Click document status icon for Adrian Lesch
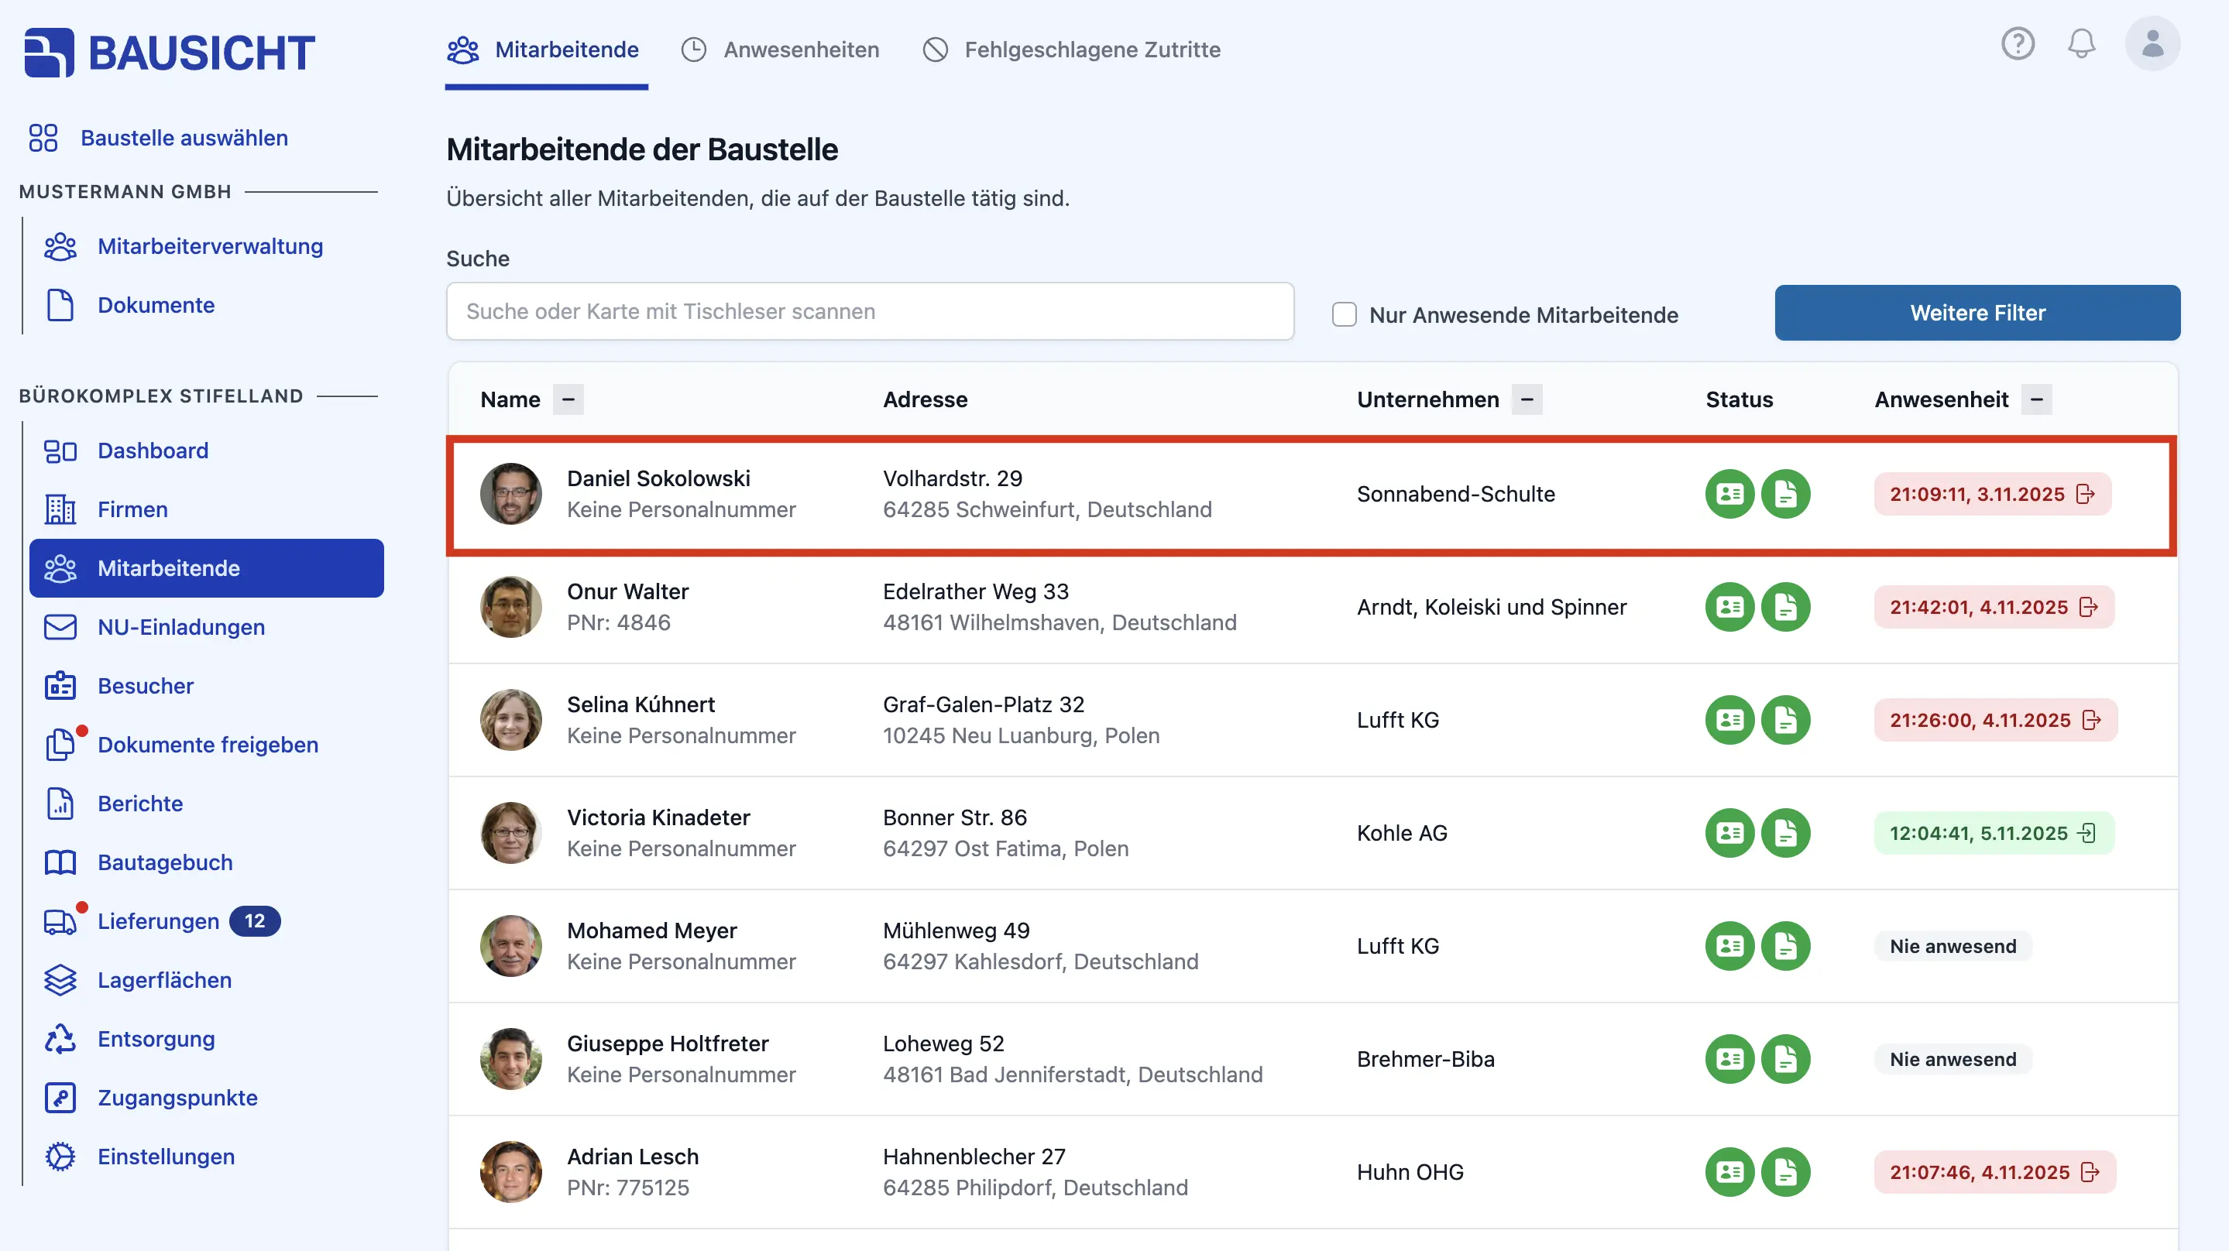The image size is (2229, 1251). pos(1785,1172)
